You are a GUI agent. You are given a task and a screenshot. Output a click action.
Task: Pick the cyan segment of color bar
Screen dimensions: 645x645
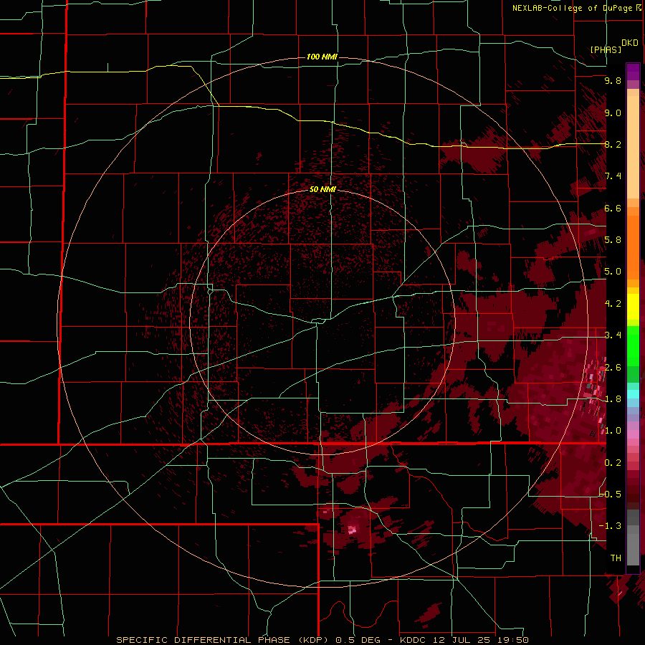[x=633, y=394]
